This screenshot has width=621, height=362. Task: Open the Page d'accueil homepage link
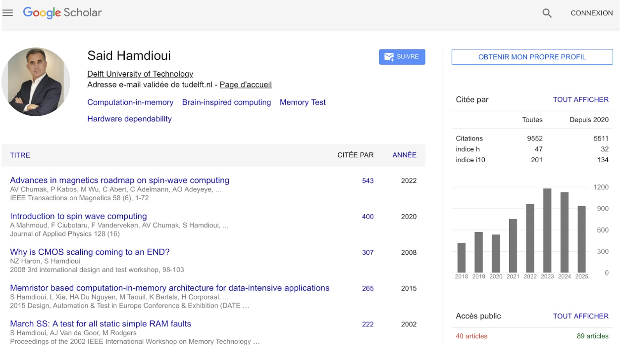tap(246, 85)
